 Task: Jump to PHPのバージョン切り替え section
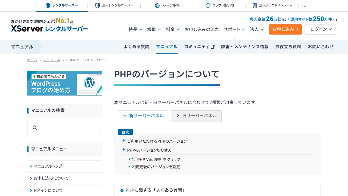(149, 150)
